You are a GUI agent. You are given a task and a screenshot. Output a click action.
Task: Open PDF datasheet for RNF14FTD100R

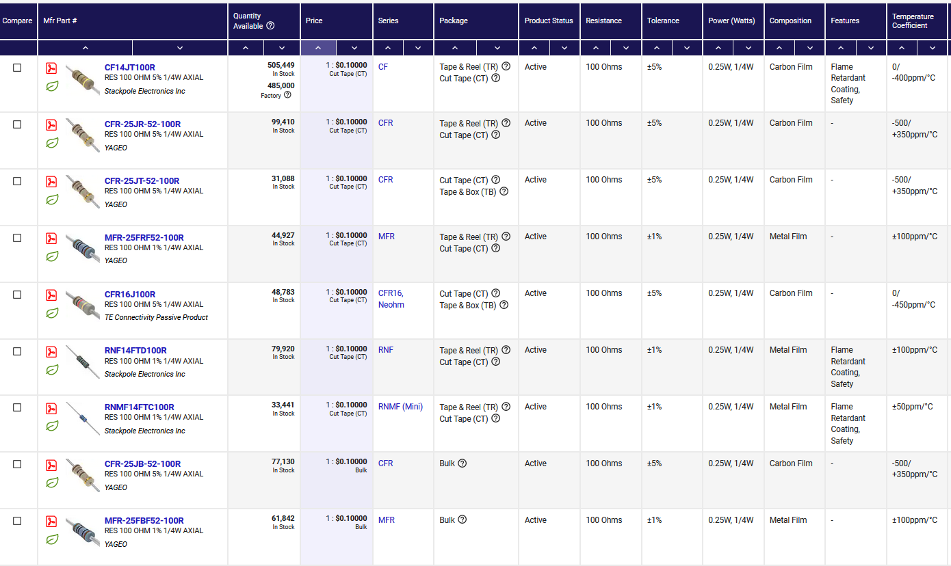pos(51,352)
